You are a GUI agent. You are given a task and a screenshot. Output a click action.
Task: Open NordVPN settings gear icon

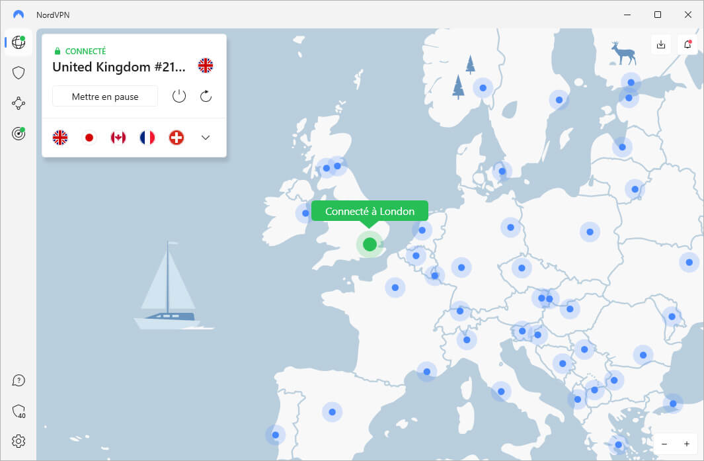pos(18,441)
